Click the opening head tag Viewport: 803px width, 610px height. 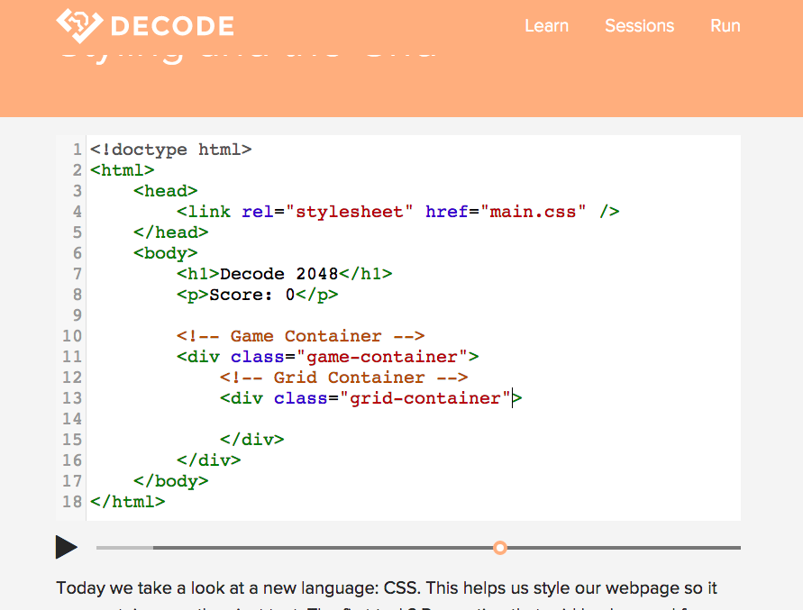click(x=166, y=191)
